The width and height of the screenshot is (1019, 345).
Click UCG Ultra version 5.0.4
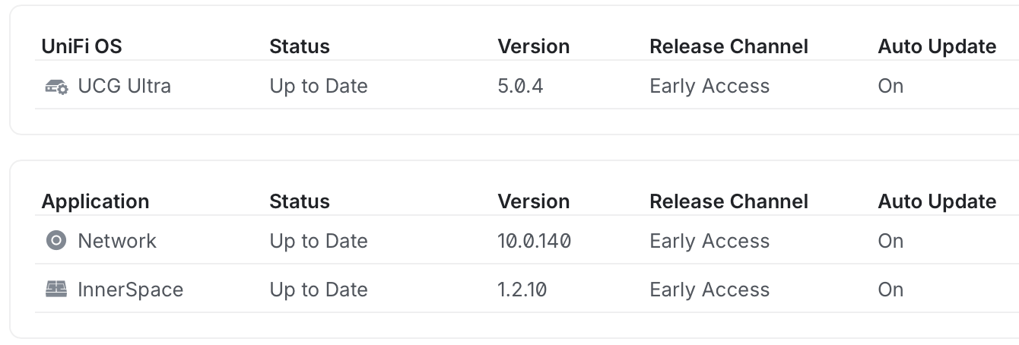click(x=520, y=87)
